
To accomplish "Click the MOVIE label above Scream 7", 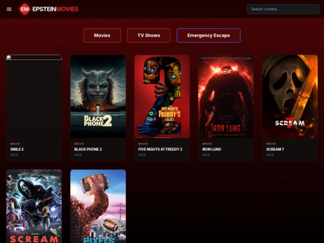I will pyautogui.click(x=271, y=144).
